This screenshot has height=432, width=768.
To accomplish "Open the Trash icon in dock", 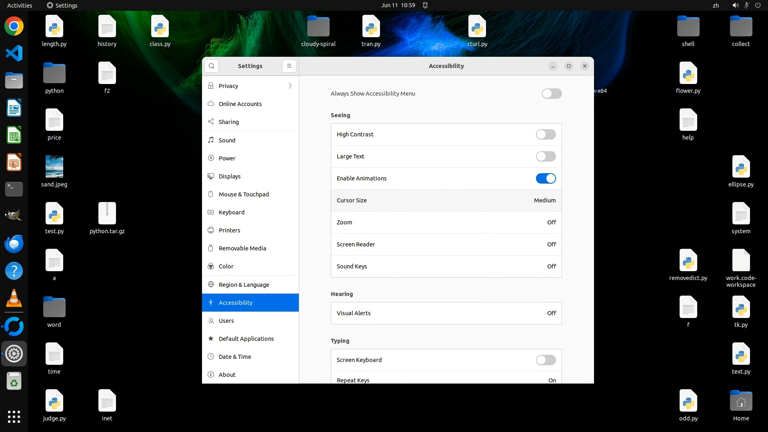I will point(14,381).
